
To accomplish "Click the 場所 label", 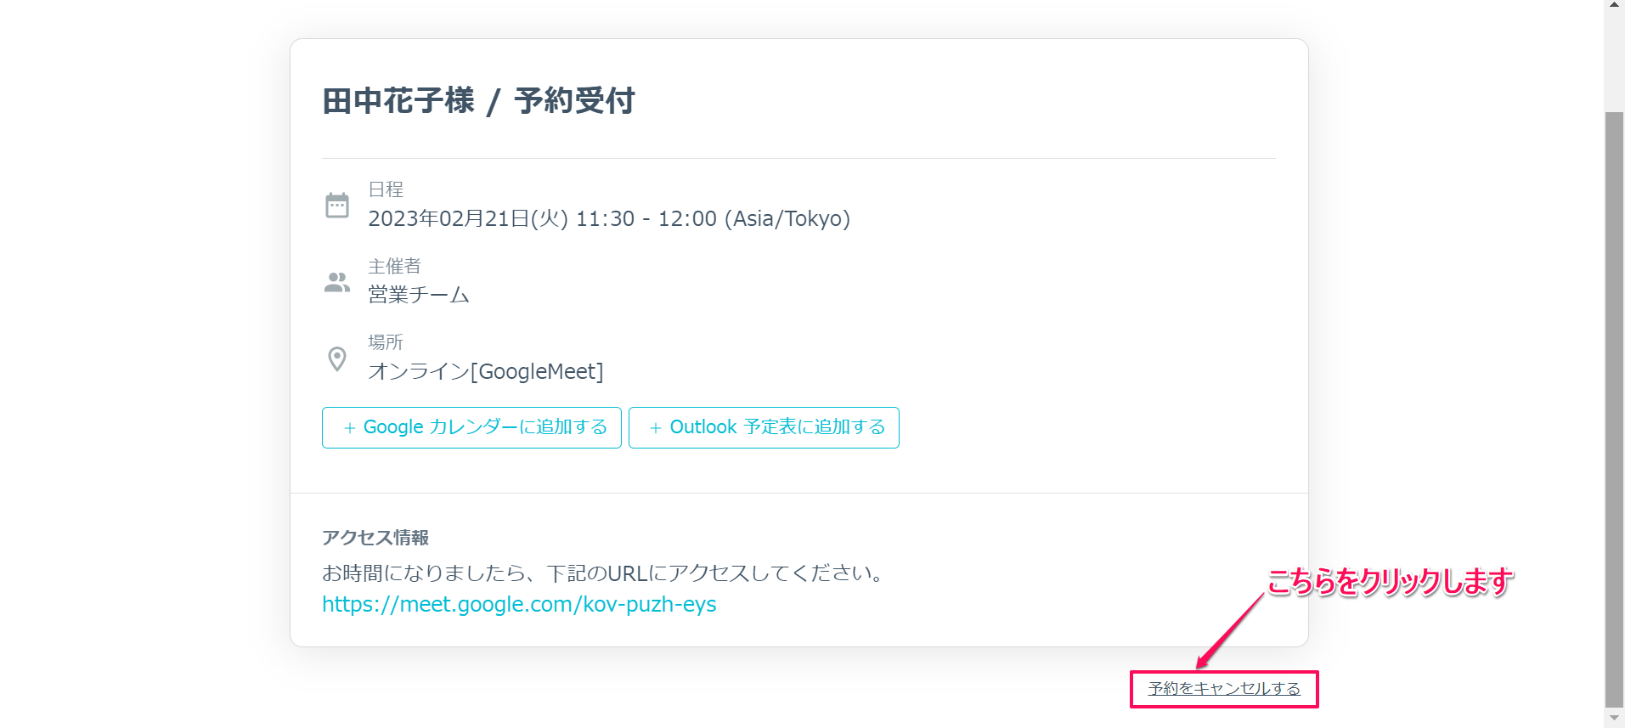I will pos(386,342).
